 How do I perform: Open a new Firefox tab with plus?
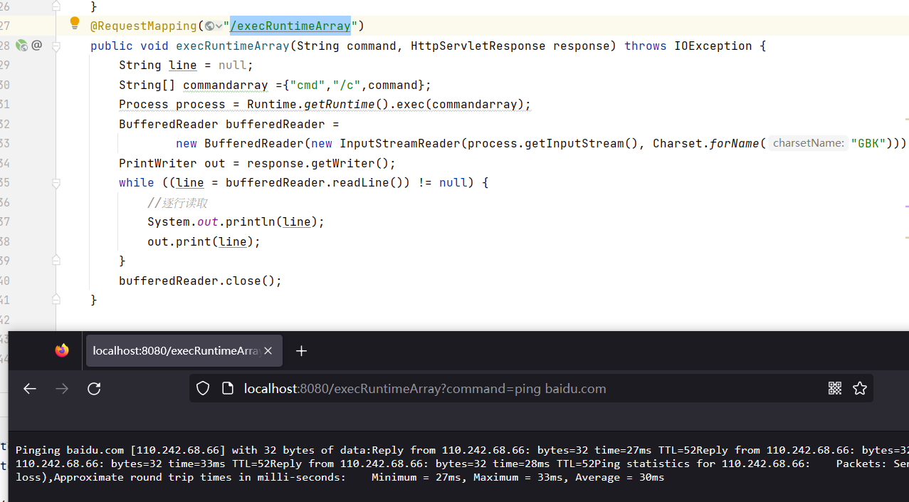[301, 351]
